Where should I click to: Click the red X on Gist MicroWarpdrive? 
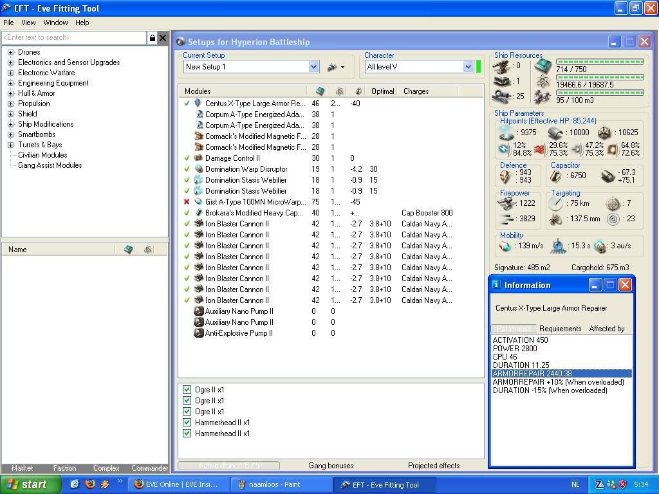(x=187, y=202)
